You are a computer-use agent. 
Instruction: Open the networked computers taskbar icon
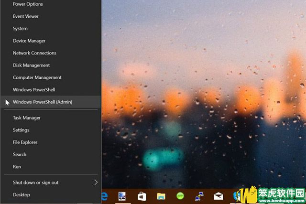click(x=199, y=196)
